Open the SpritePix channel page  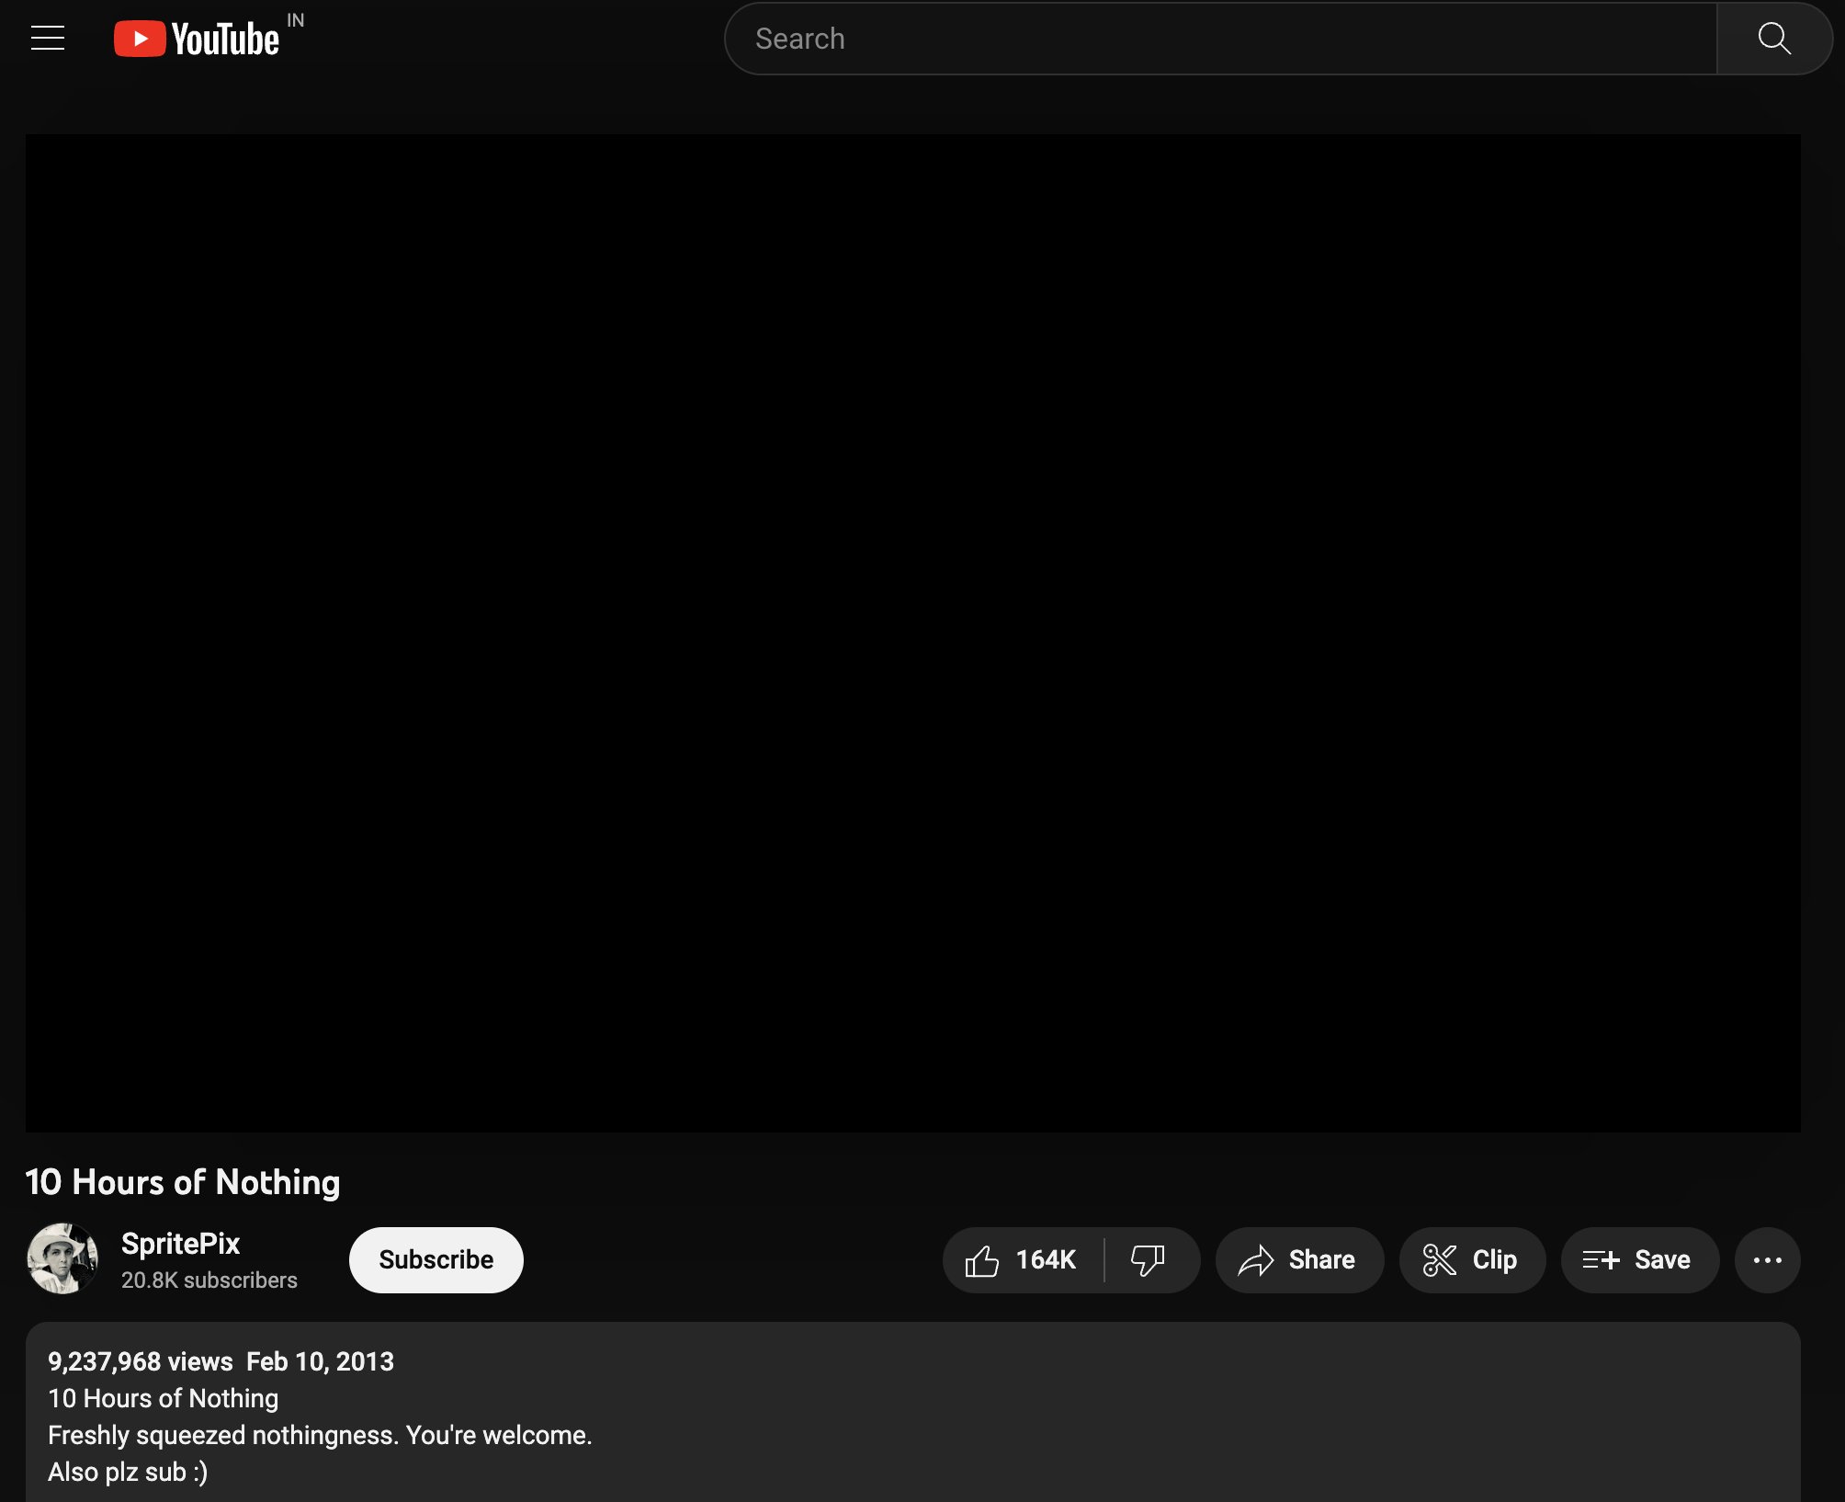[180, 1244]
